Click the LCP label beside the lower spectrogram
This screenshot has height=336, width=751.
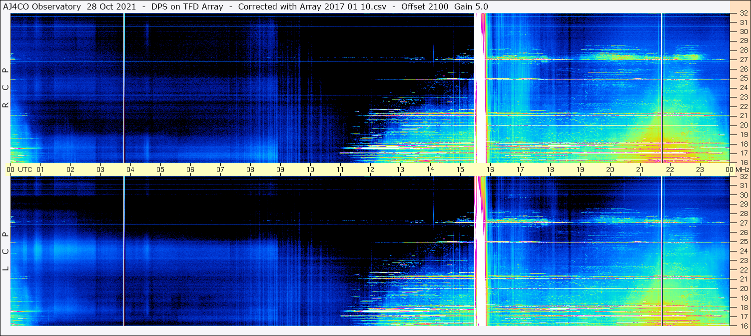(5, 252)
